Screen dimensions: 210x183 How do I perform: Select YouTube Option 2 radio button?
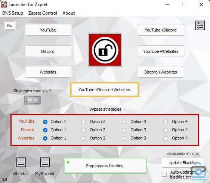(83, 122)
